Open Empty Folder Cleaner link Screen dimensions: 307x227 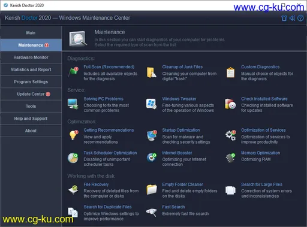coord(182,184)
